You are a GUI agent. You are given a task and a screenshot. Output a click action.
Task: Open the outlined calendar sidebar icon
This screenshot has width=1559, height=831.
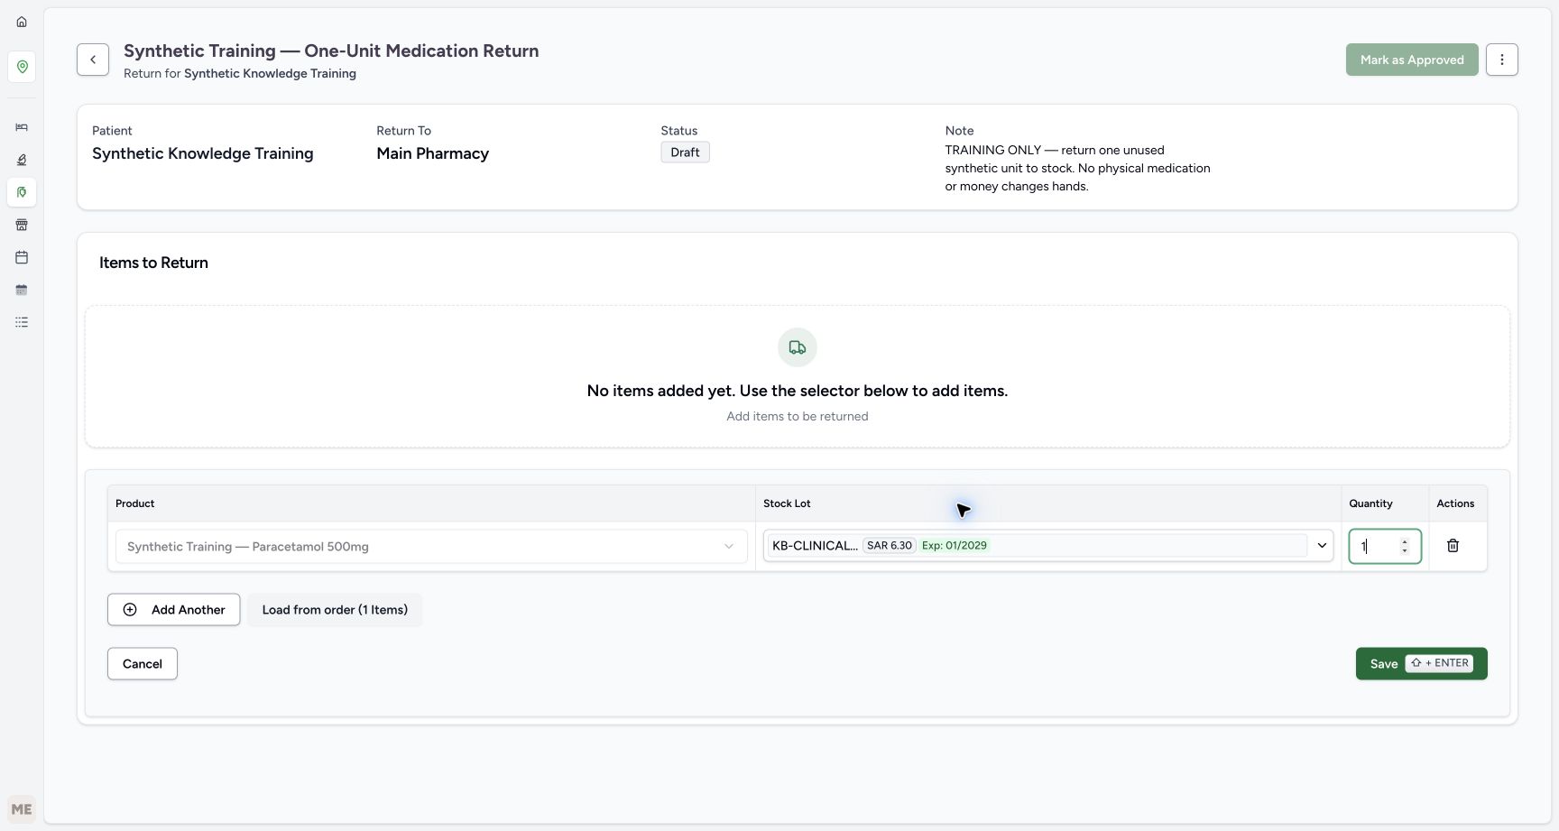click(x=22, y=257)
